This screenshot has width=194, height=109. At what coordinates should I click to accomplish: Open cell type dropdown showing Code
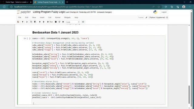(73, 22)
